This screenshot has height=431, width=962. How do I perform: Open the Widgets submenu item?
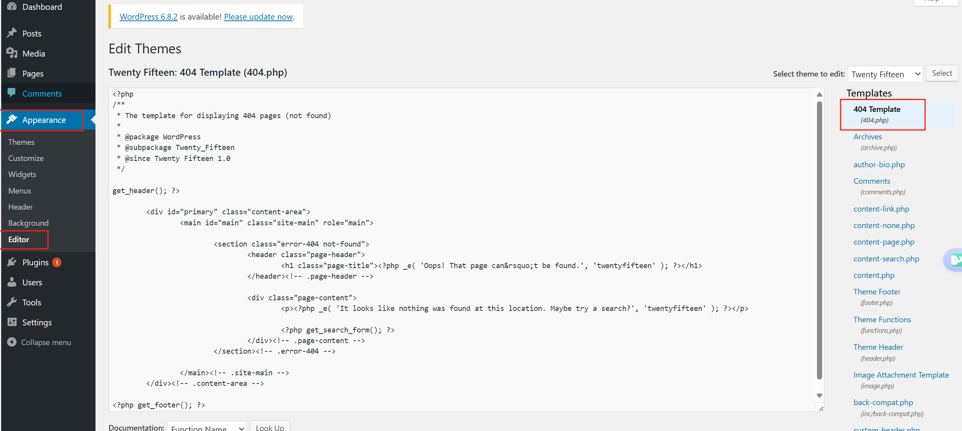22,174
